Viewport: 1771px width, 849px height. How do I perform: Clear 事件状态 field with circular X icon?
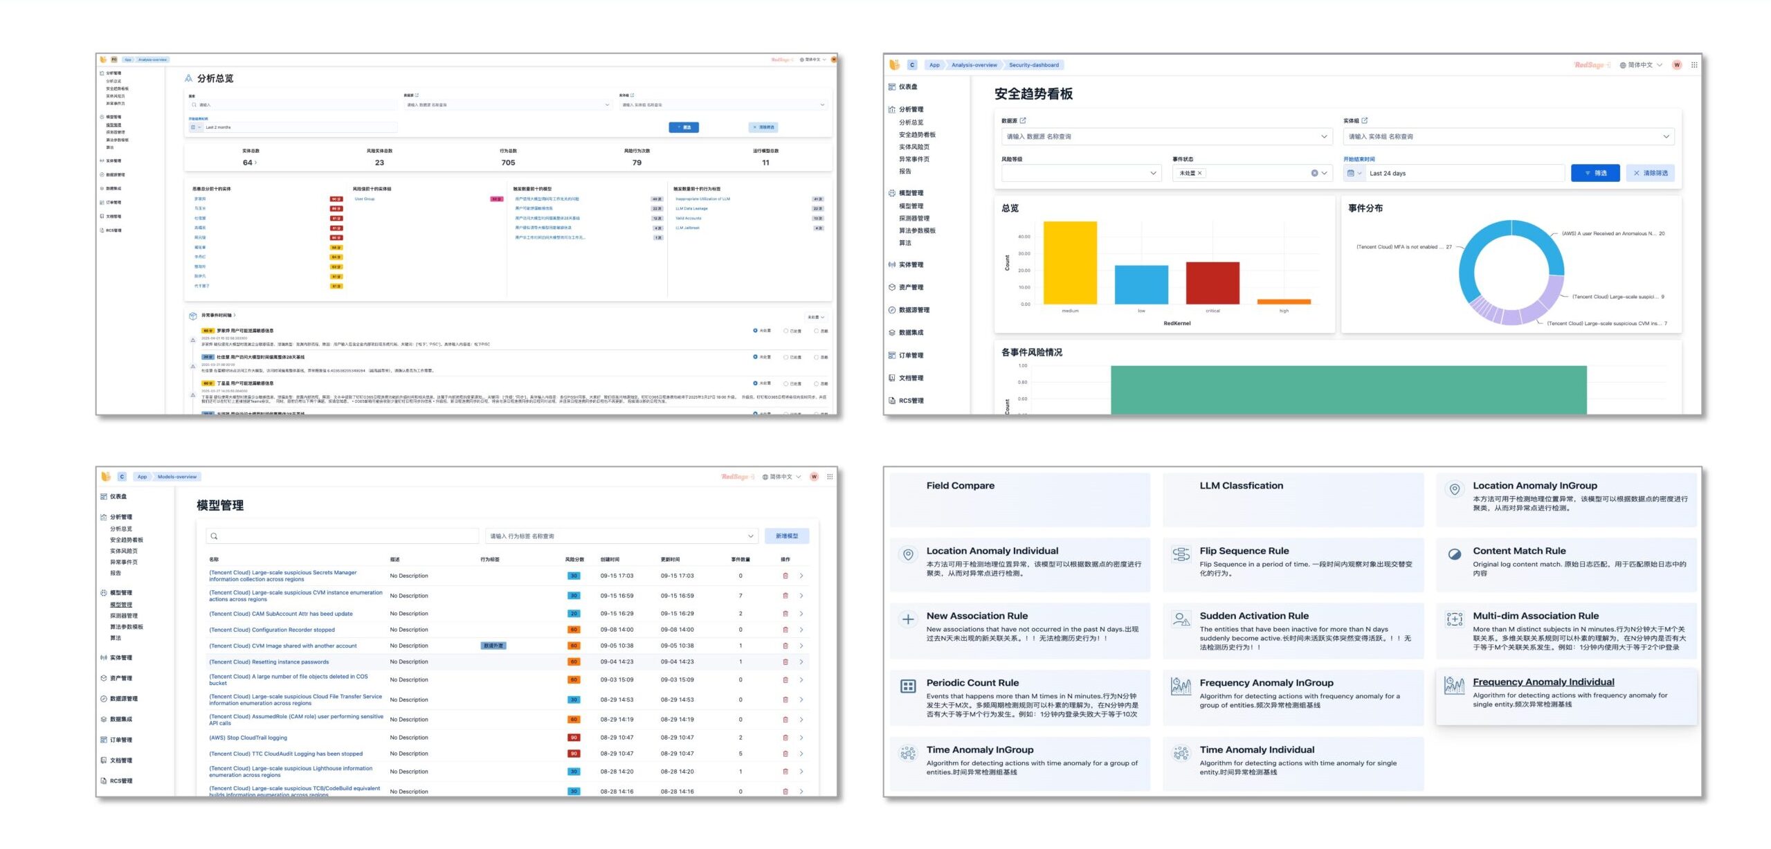(x=1314, y=173)
